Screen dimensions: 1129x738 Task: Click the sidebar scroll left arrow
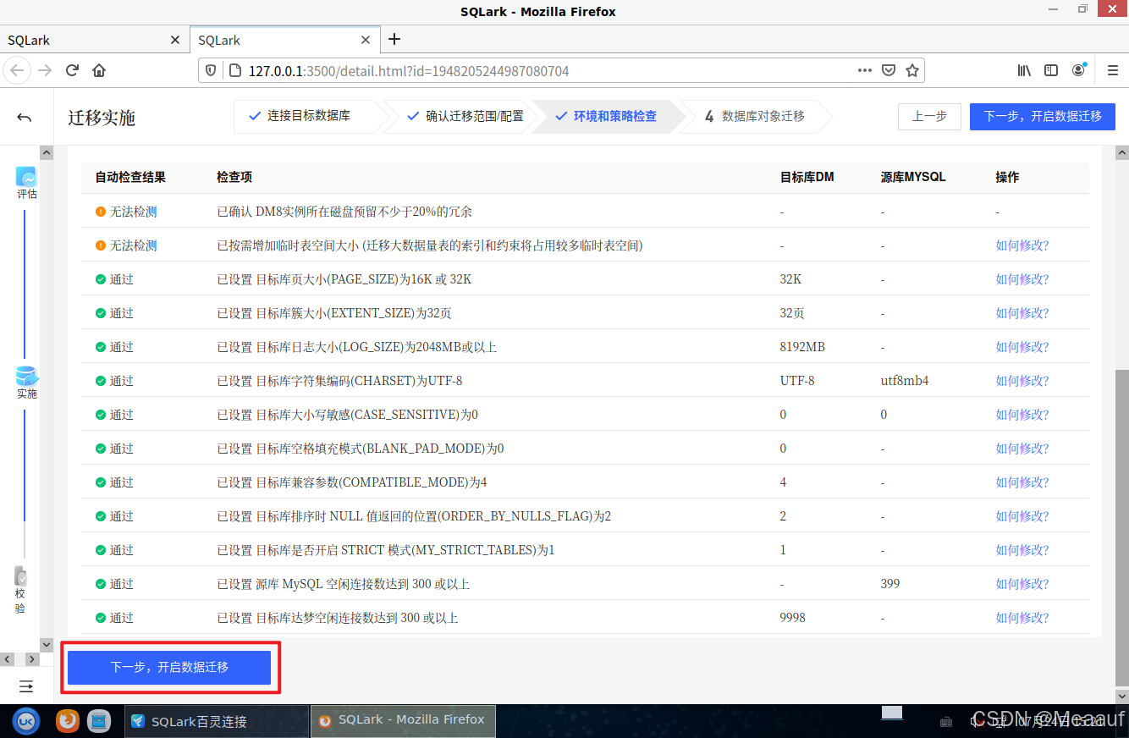(8, 659)
